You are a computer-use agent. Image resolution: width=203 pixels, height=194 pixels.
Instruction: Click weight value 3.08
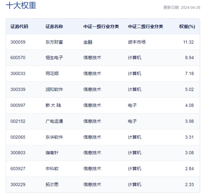point(189,153)
